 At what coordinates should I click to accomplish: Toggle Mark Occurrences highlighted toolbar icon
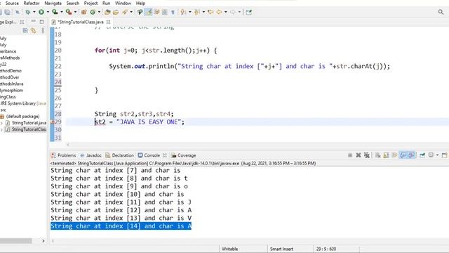[x=149, y=12]
